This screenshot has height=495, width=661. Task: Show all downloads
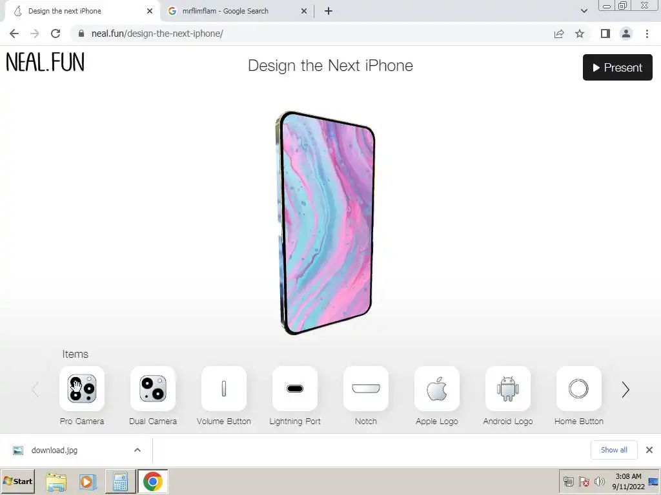point(614,450)
